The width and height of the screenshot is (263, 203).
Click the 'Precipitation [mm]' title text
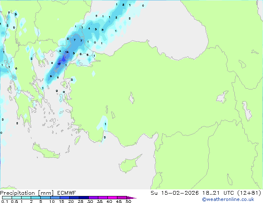tap(27, 193)
